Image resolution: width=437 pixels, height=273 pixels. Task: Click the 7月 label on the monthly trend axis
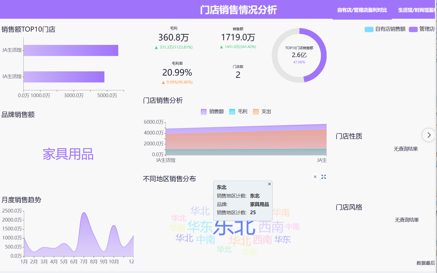tap(84, 262)
